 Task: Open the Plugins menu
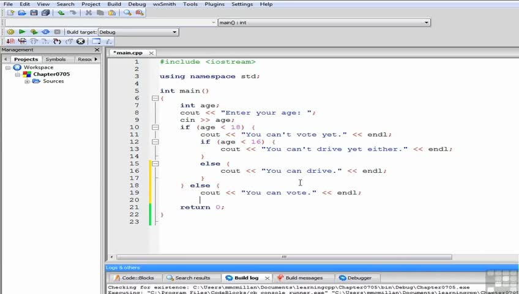(214, 4)
